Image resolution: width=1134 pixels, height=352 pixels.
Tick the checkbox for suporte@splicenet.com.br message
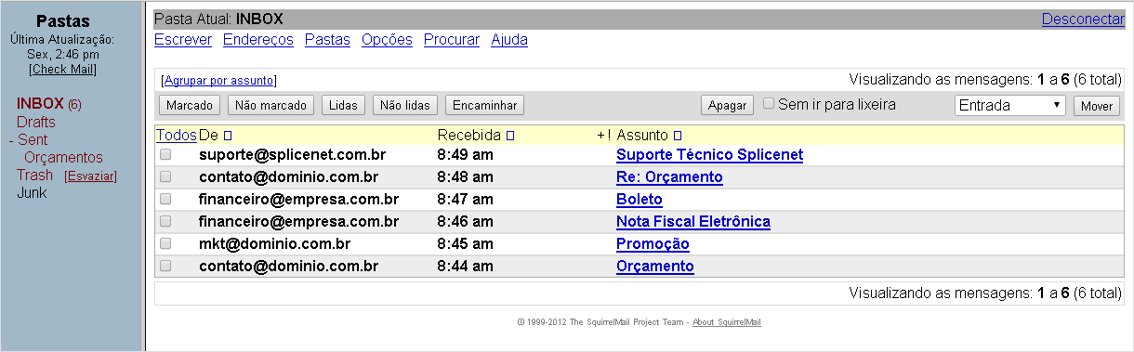click(x=165, y=154)
